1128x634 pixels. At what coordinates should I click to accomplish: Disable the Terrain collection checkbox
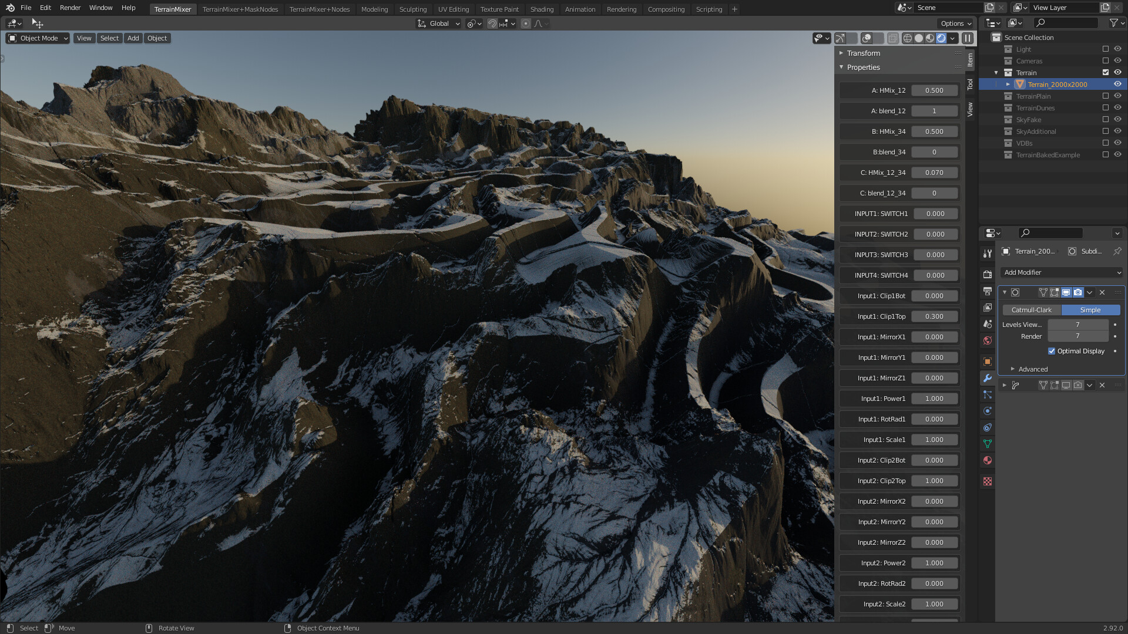(1106, 72)
